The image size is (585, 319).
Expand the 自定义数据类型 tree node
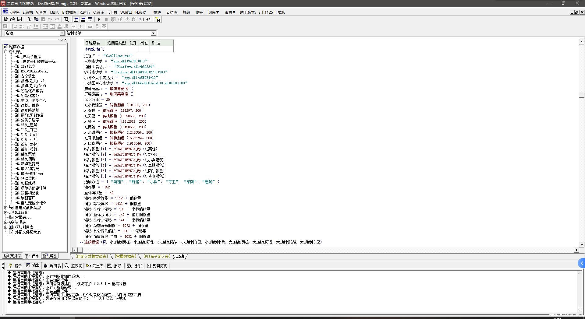5,208
